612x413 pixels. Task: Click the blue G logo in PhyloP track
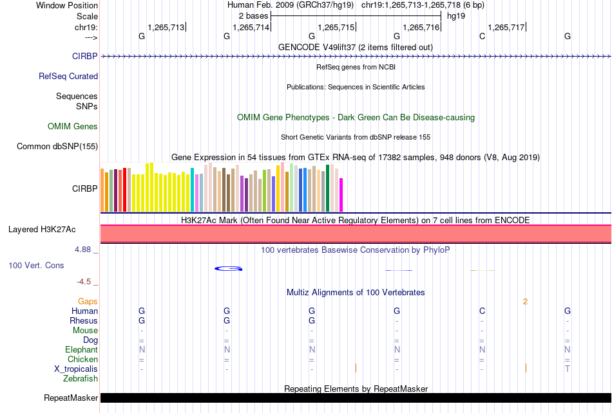click(x=229, y=268)
